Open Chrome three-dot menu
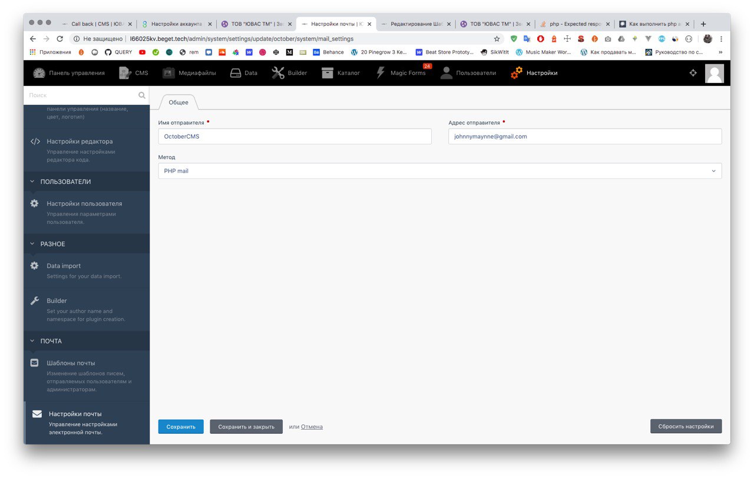The height and width of the screenshot is (478, 754). 721,39
